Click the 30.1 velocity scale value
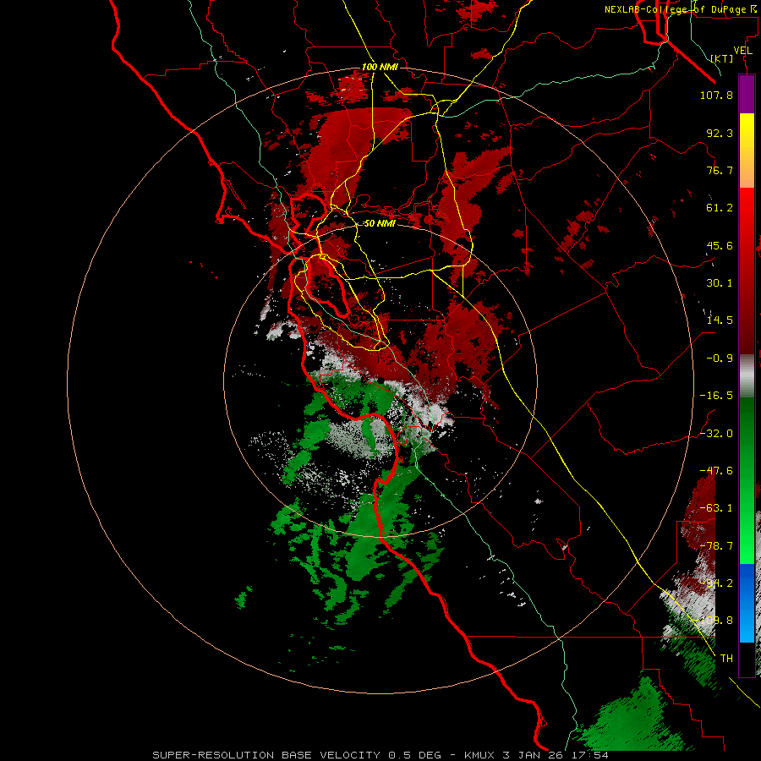 [x=720, y=283]
